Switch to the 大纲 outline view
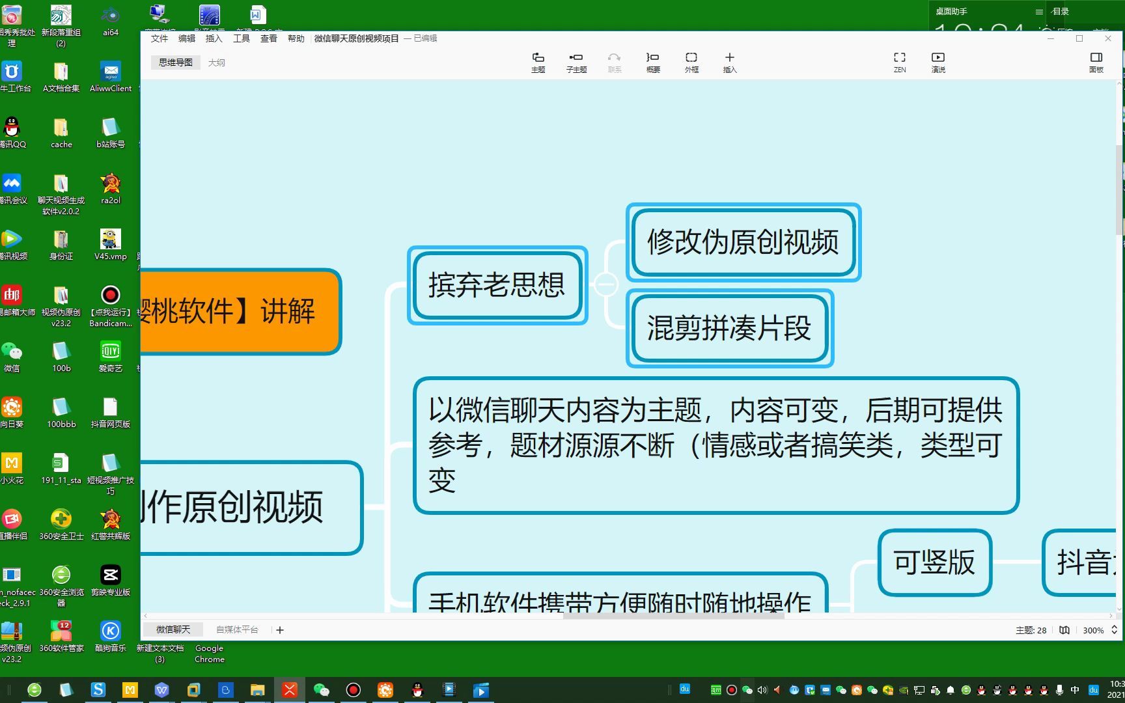This screenshot has height=703, width=1125. point(217,62)
